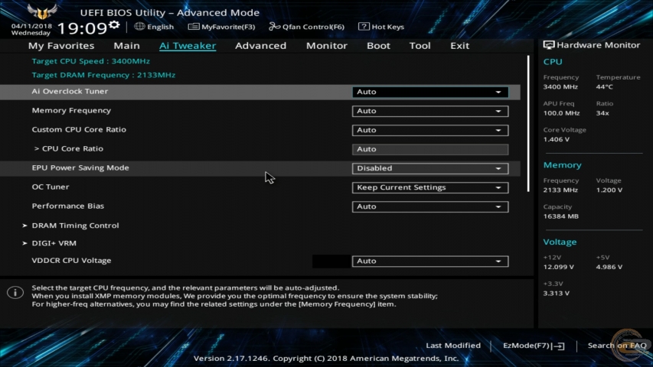Screen dimensions: 653x367
Task: Click +12V reading 12.099 V
Action: pos(559,267)
